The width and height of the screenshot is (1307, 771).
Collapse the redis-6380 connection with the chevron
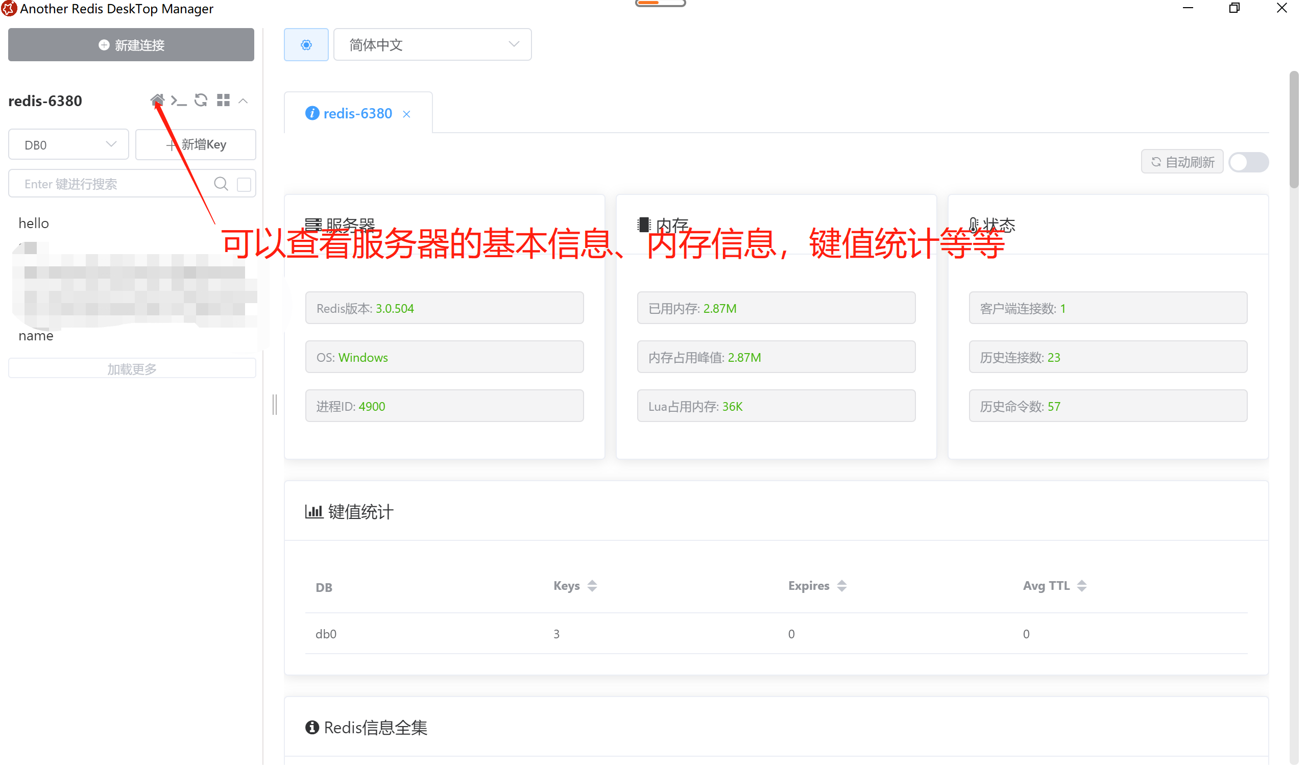pyautogui.click(x=244, y=102)
